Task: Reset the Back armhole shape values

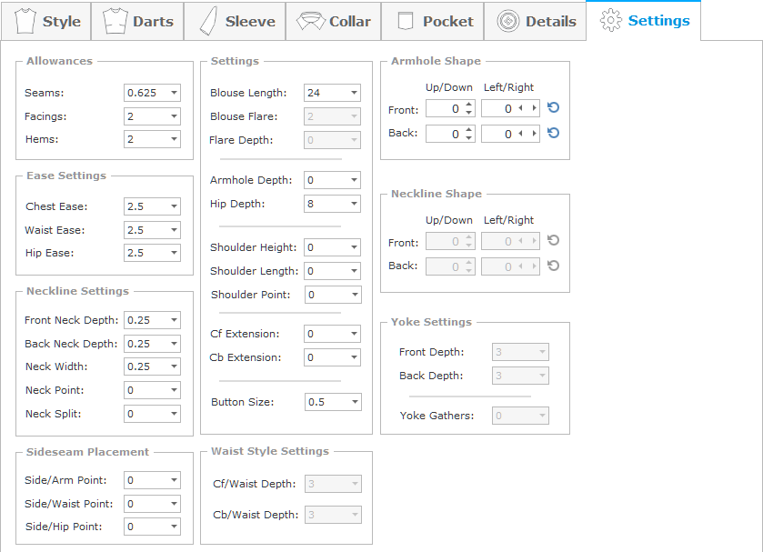Action: tap(553, 133)
